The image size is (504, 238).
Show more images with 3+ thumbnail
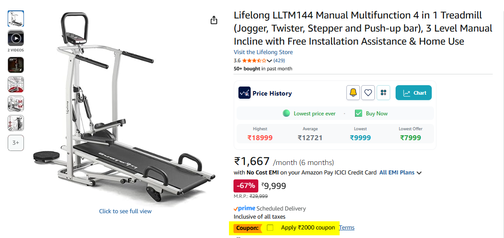click(x=16, y=143)
